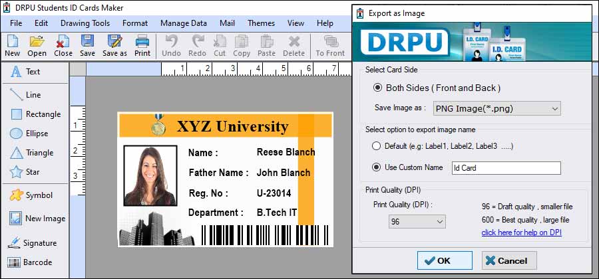Select the Reg. No : label
599x279 pixels.
pos(208,193)
